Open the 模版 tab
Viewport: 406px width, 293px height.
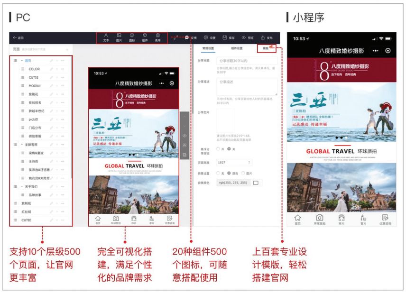pos(264,49)
